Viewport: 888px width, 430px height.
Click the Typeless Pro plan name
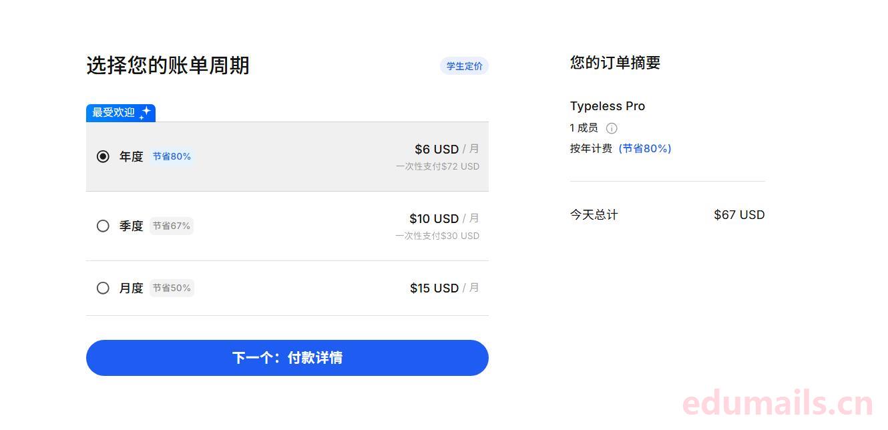coord(608,106)
